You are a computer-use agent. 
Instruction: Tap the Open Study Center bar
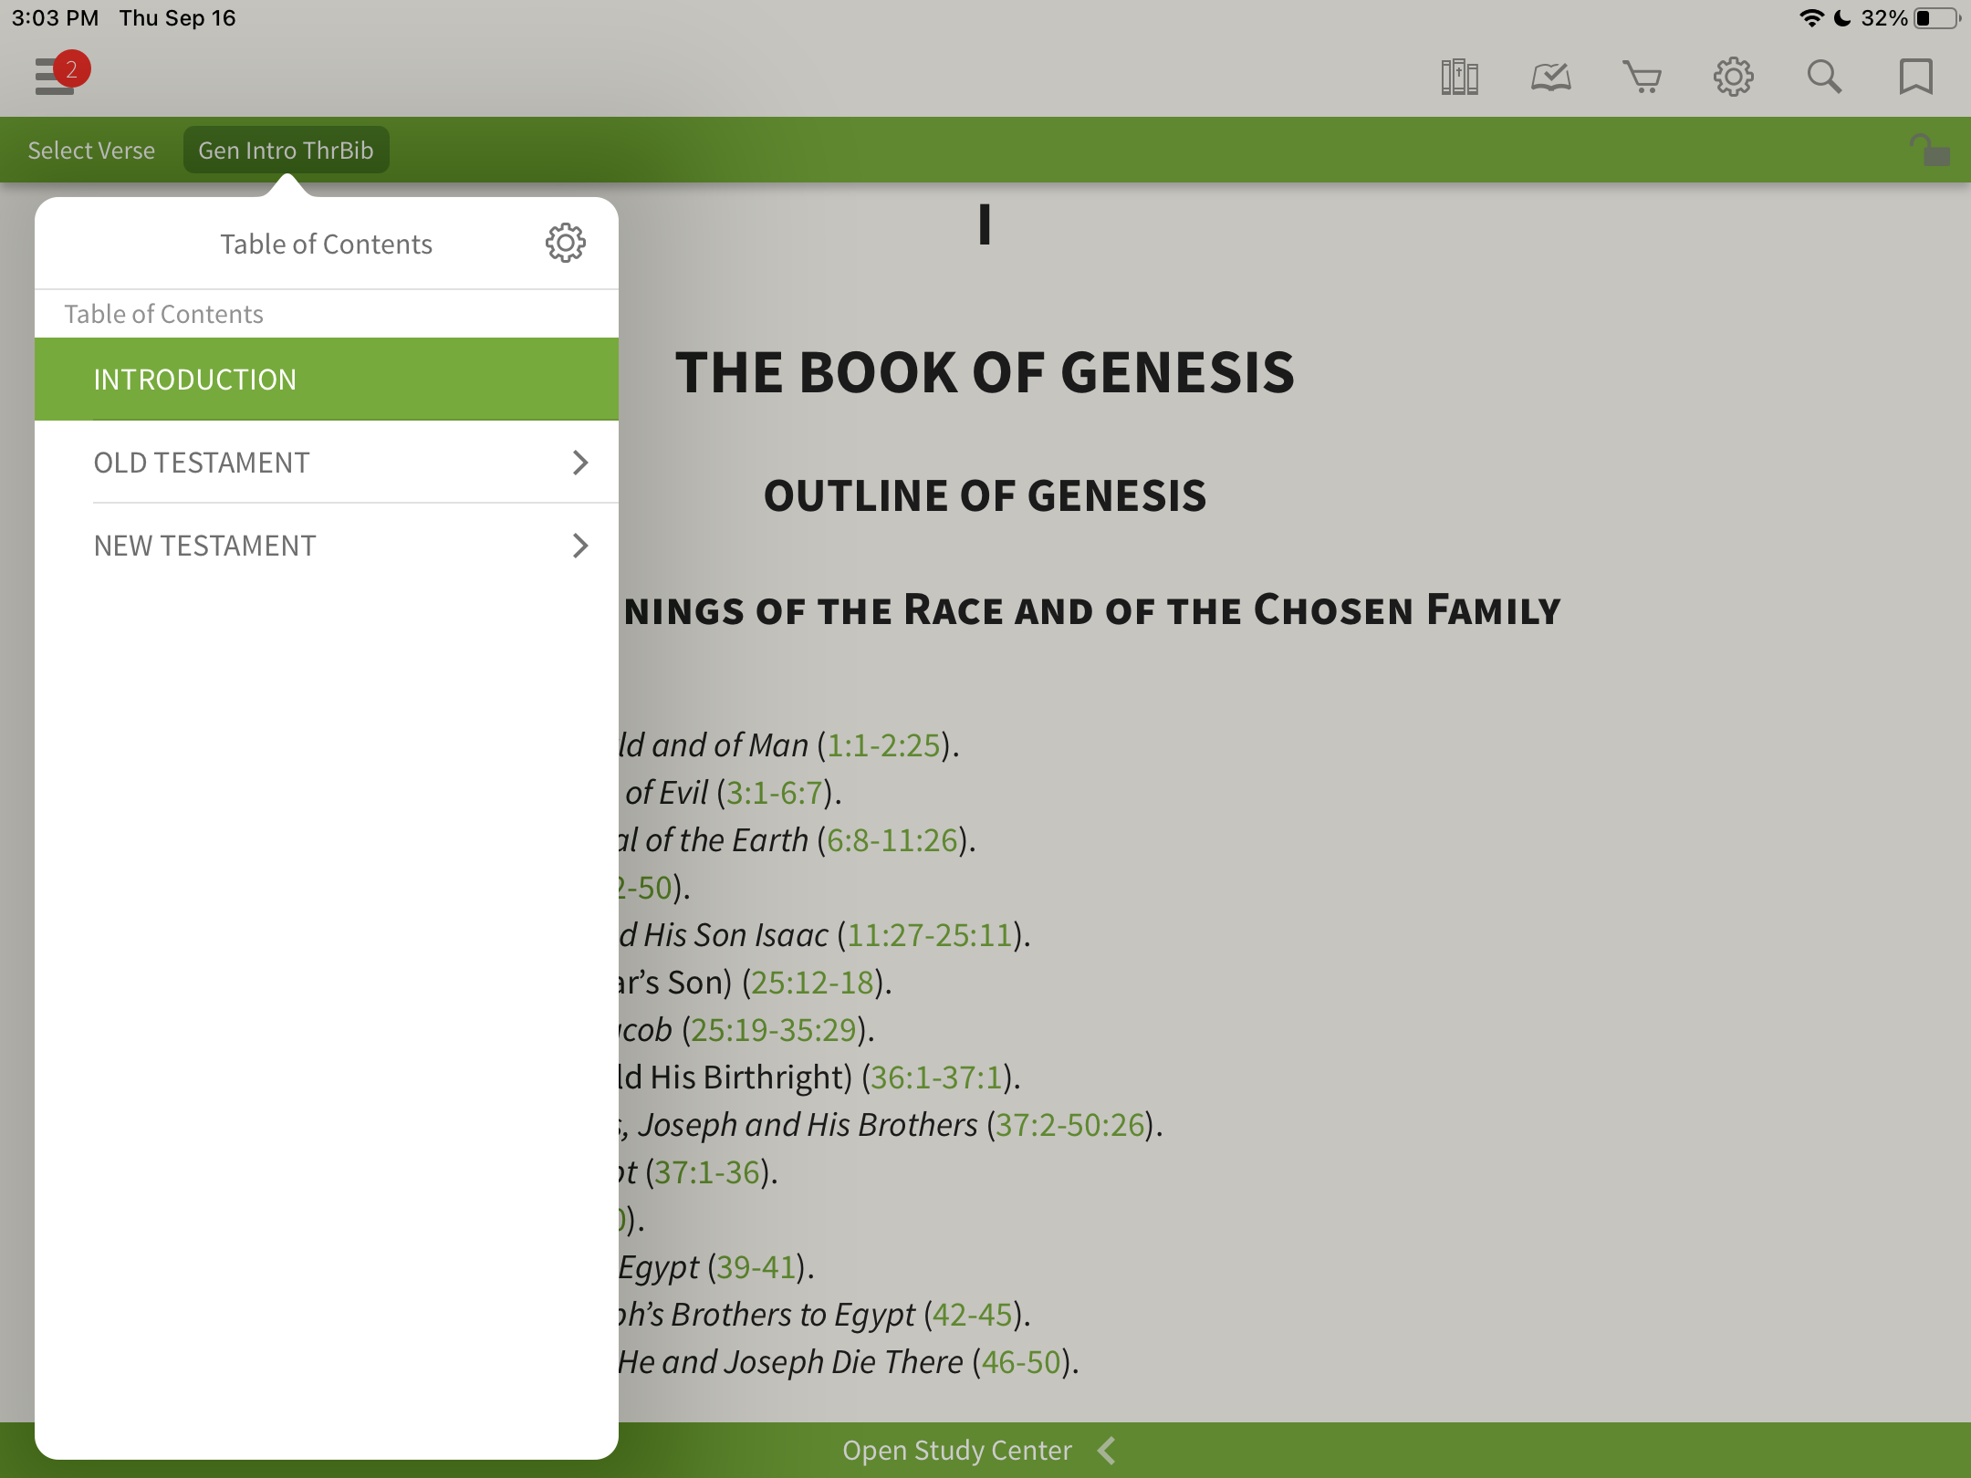click(x=956, y=1450)
